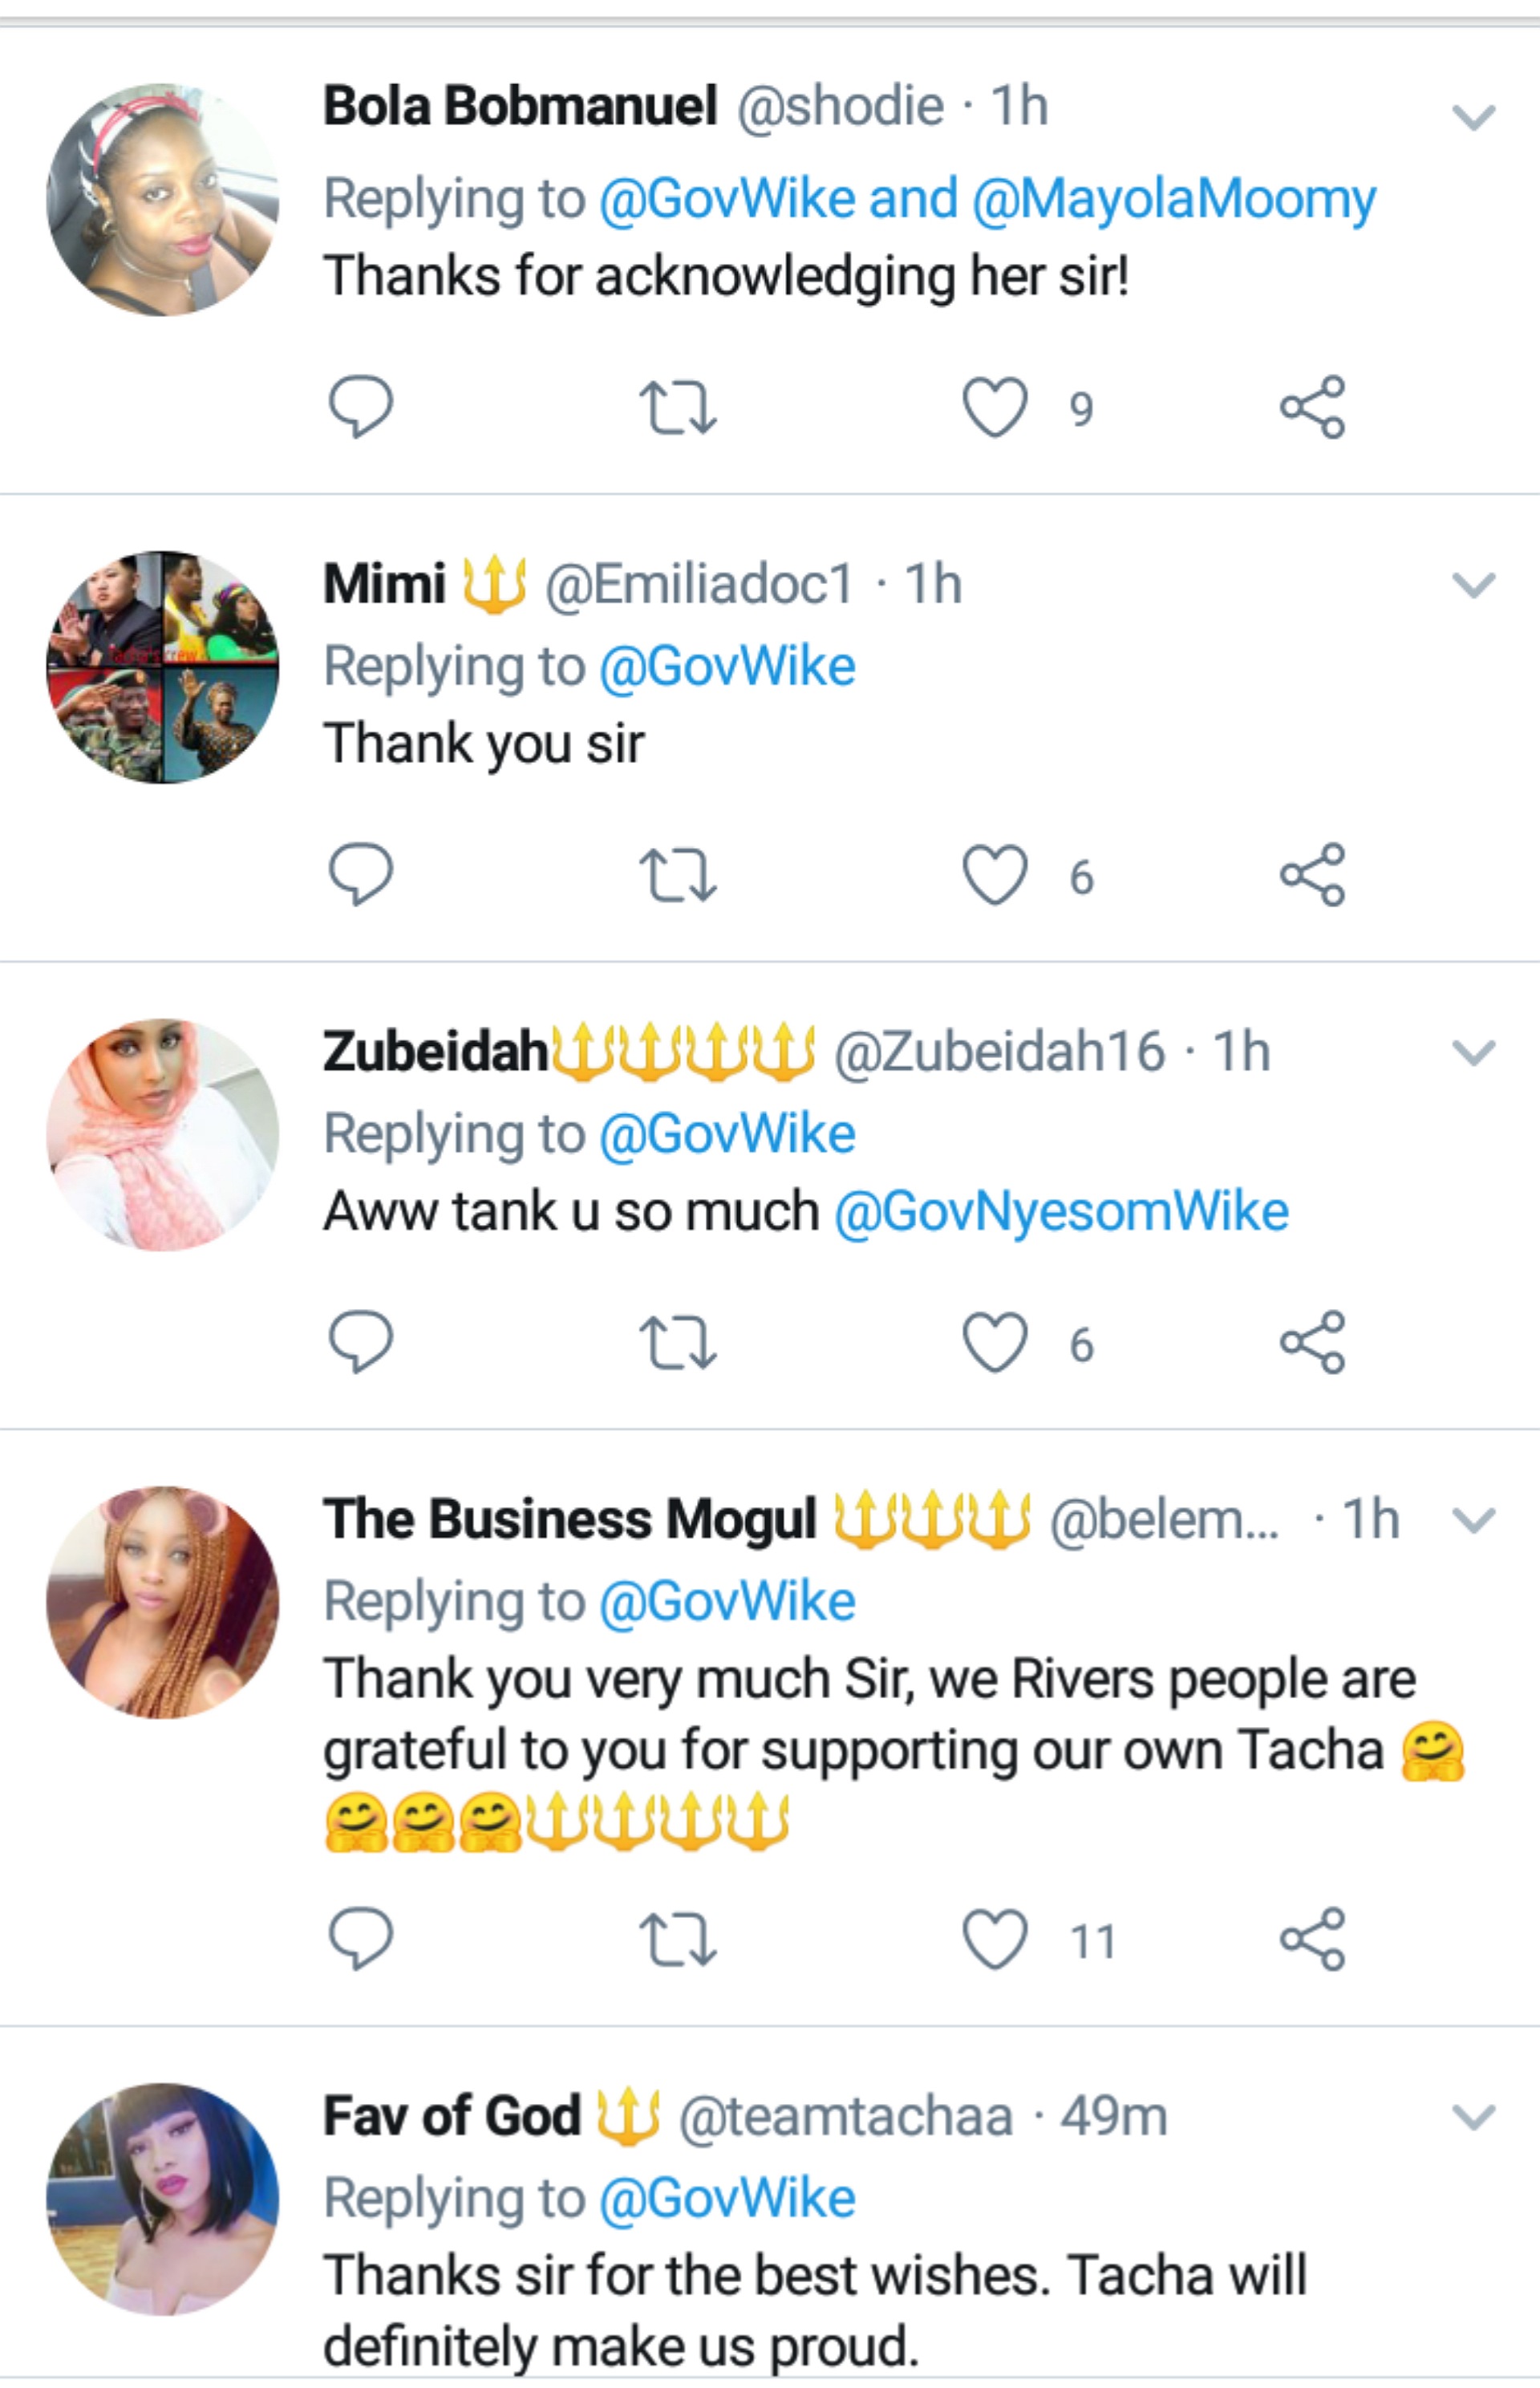Like Zubeidah's 'Aww tank u' tweet
The image size is (1540, 2388).
pyautogui.click(x=995, y=1342)
